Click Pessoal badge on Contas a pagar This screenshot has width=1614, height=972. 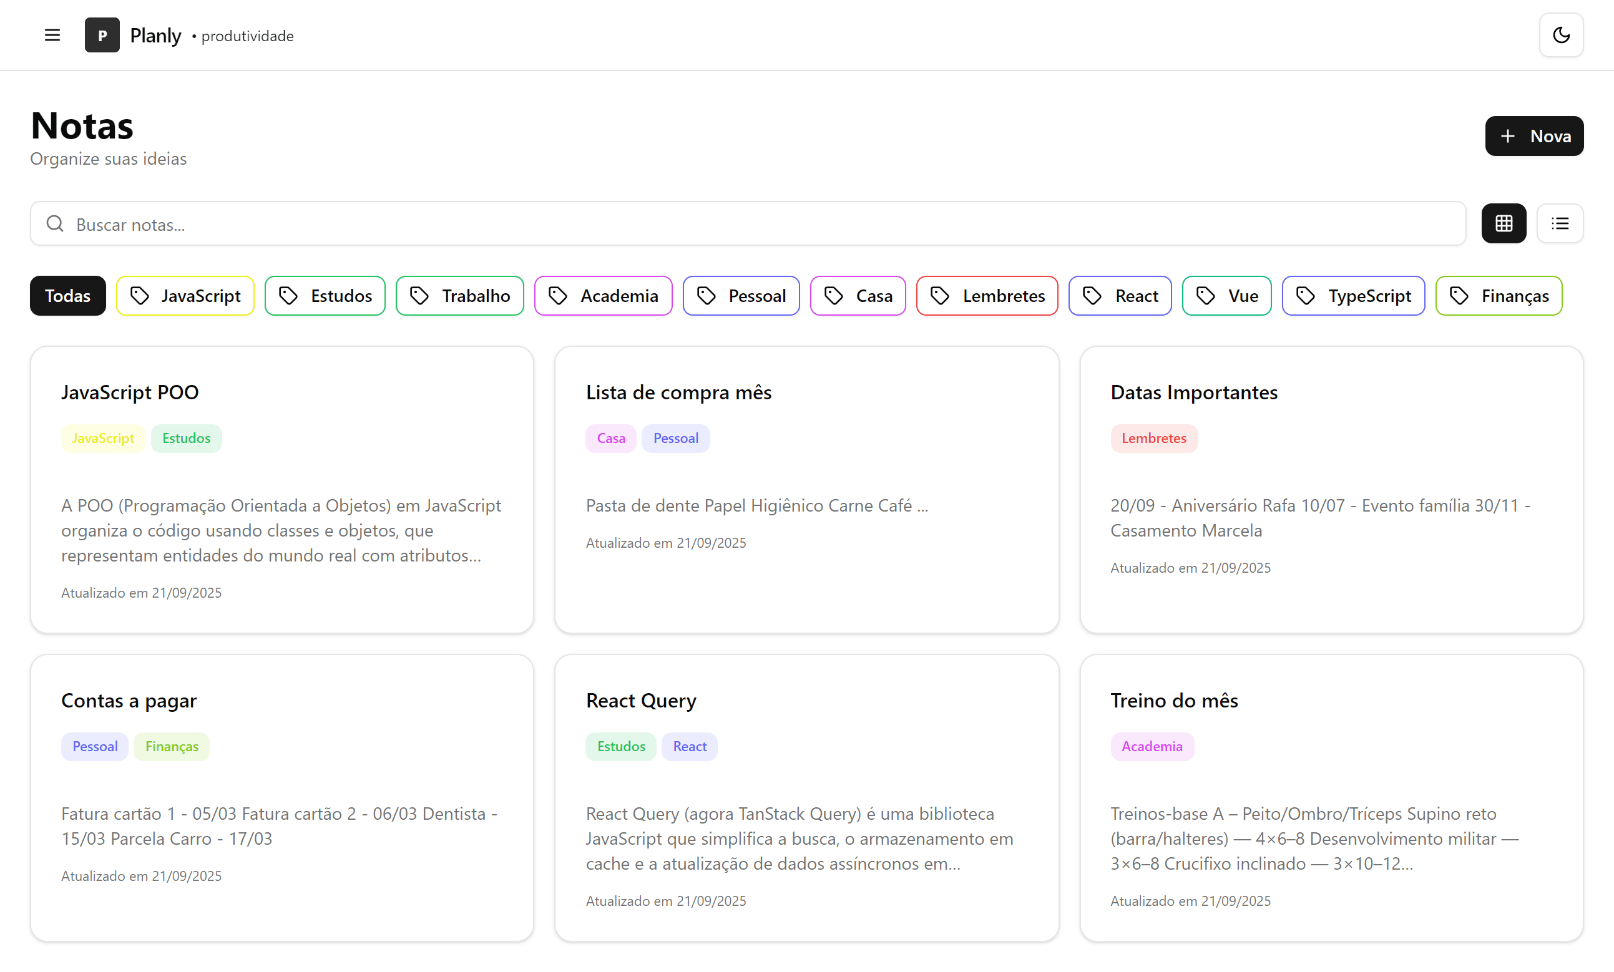(95, 747)
